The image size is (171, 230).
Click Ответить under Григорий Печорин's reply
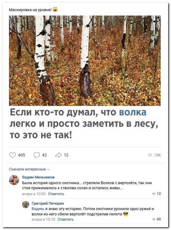66,219
